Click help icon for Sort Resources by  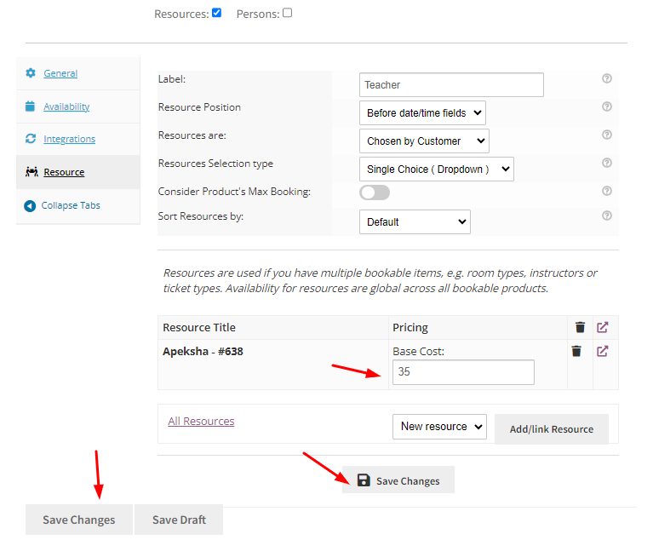pyautogui.click(x=607, y=215)
